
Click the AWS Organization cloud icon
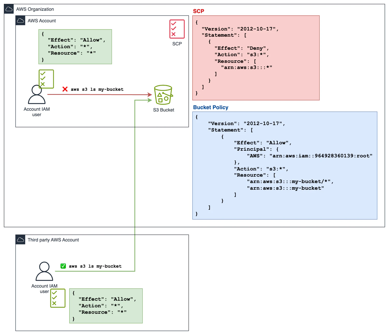pos(9,9)
